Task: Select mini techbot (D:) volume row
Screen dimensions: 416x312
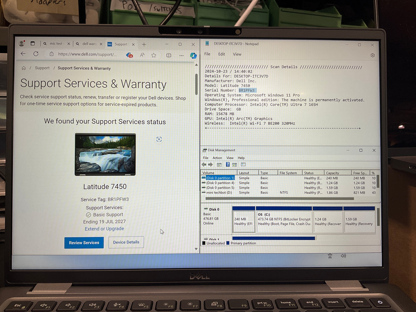Action: (x=288, y=193)
